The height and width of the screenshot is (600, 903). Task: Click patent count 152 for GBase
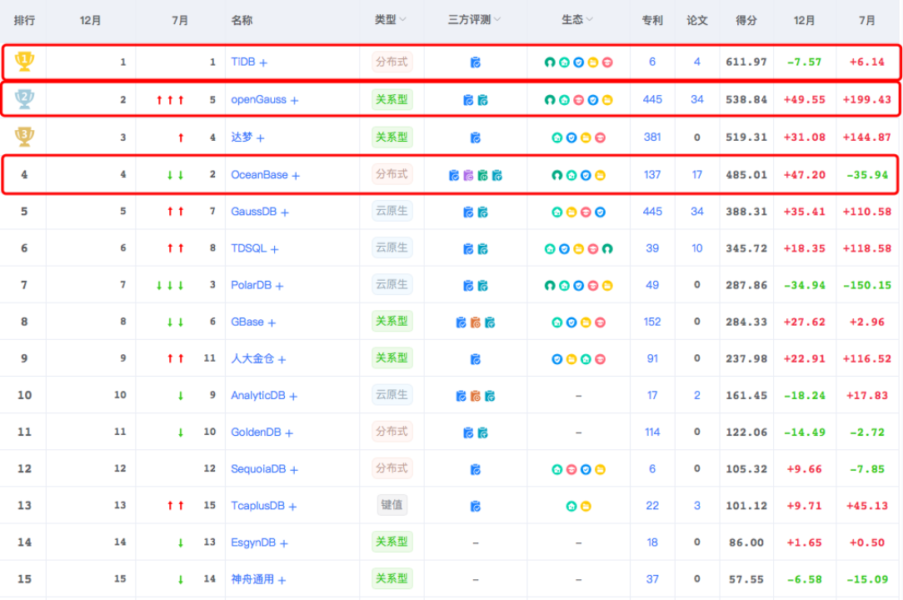[x=652, y=322]
